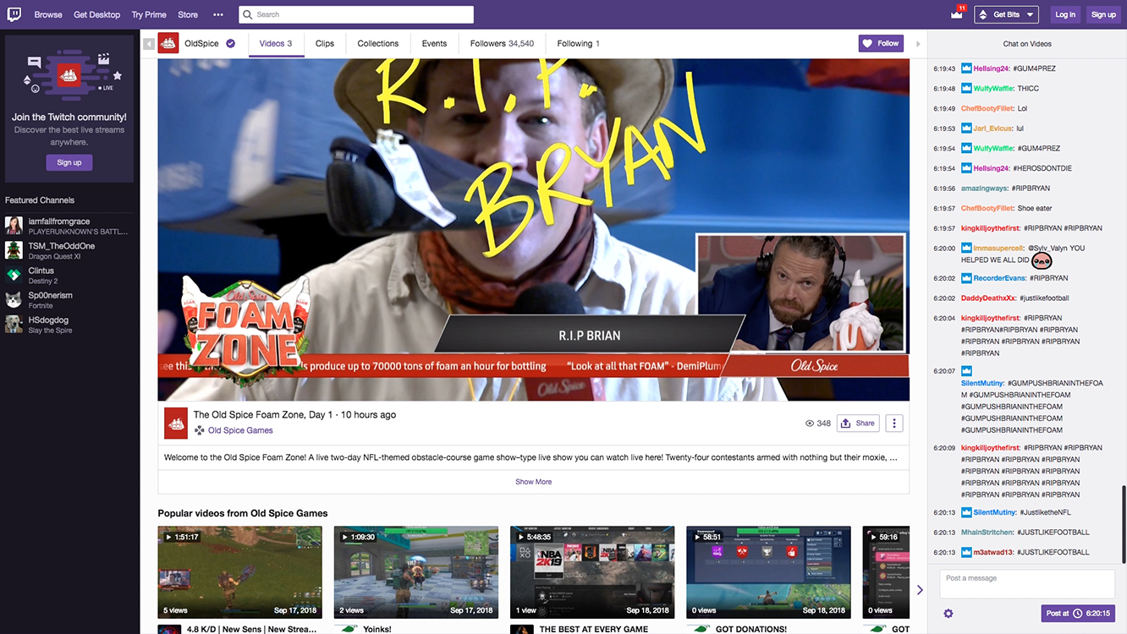The image size is (1127, 634).
Task: Click the video title 'The Old Spice Foam Zone, Day 1'
Action: click(x=263, y=415)
